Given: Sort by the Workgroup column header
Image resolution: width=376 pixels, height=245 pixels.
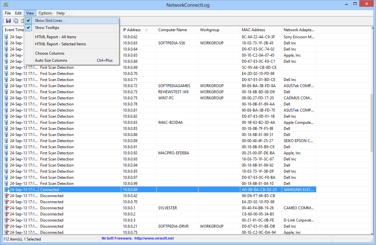Looking at the screenshot, I should click(x=219, y=30).
